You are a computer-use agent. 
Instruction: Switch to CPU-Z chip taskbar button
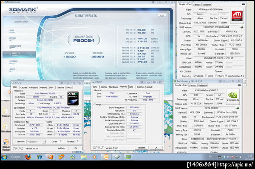click(117, 157)
